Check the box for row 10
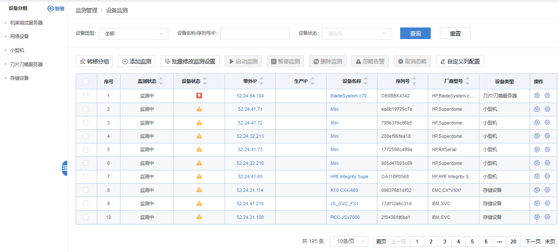Viewport: 559px width, 252px height. point(86,217)
